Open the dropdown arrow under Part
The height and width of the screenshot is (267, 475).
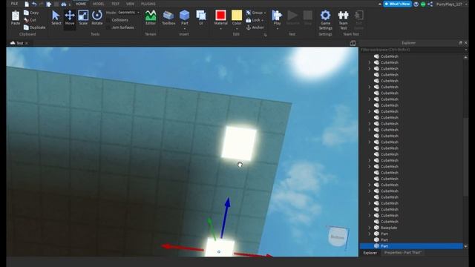pyautogui.click(x=185, y=29)
